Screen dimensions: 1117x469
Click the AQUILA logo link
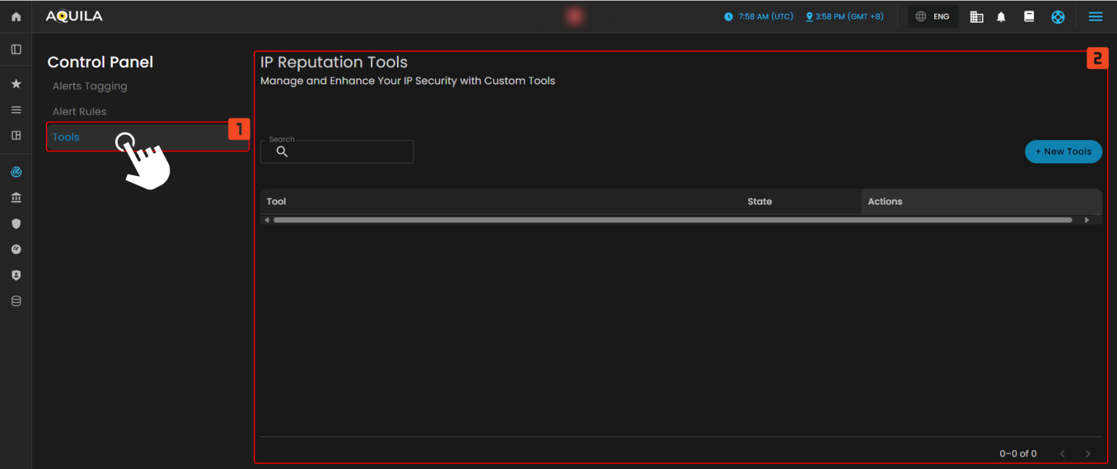coord(74,17)
